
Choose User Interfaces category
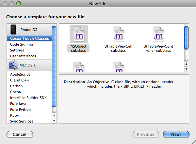pos(23,56)
